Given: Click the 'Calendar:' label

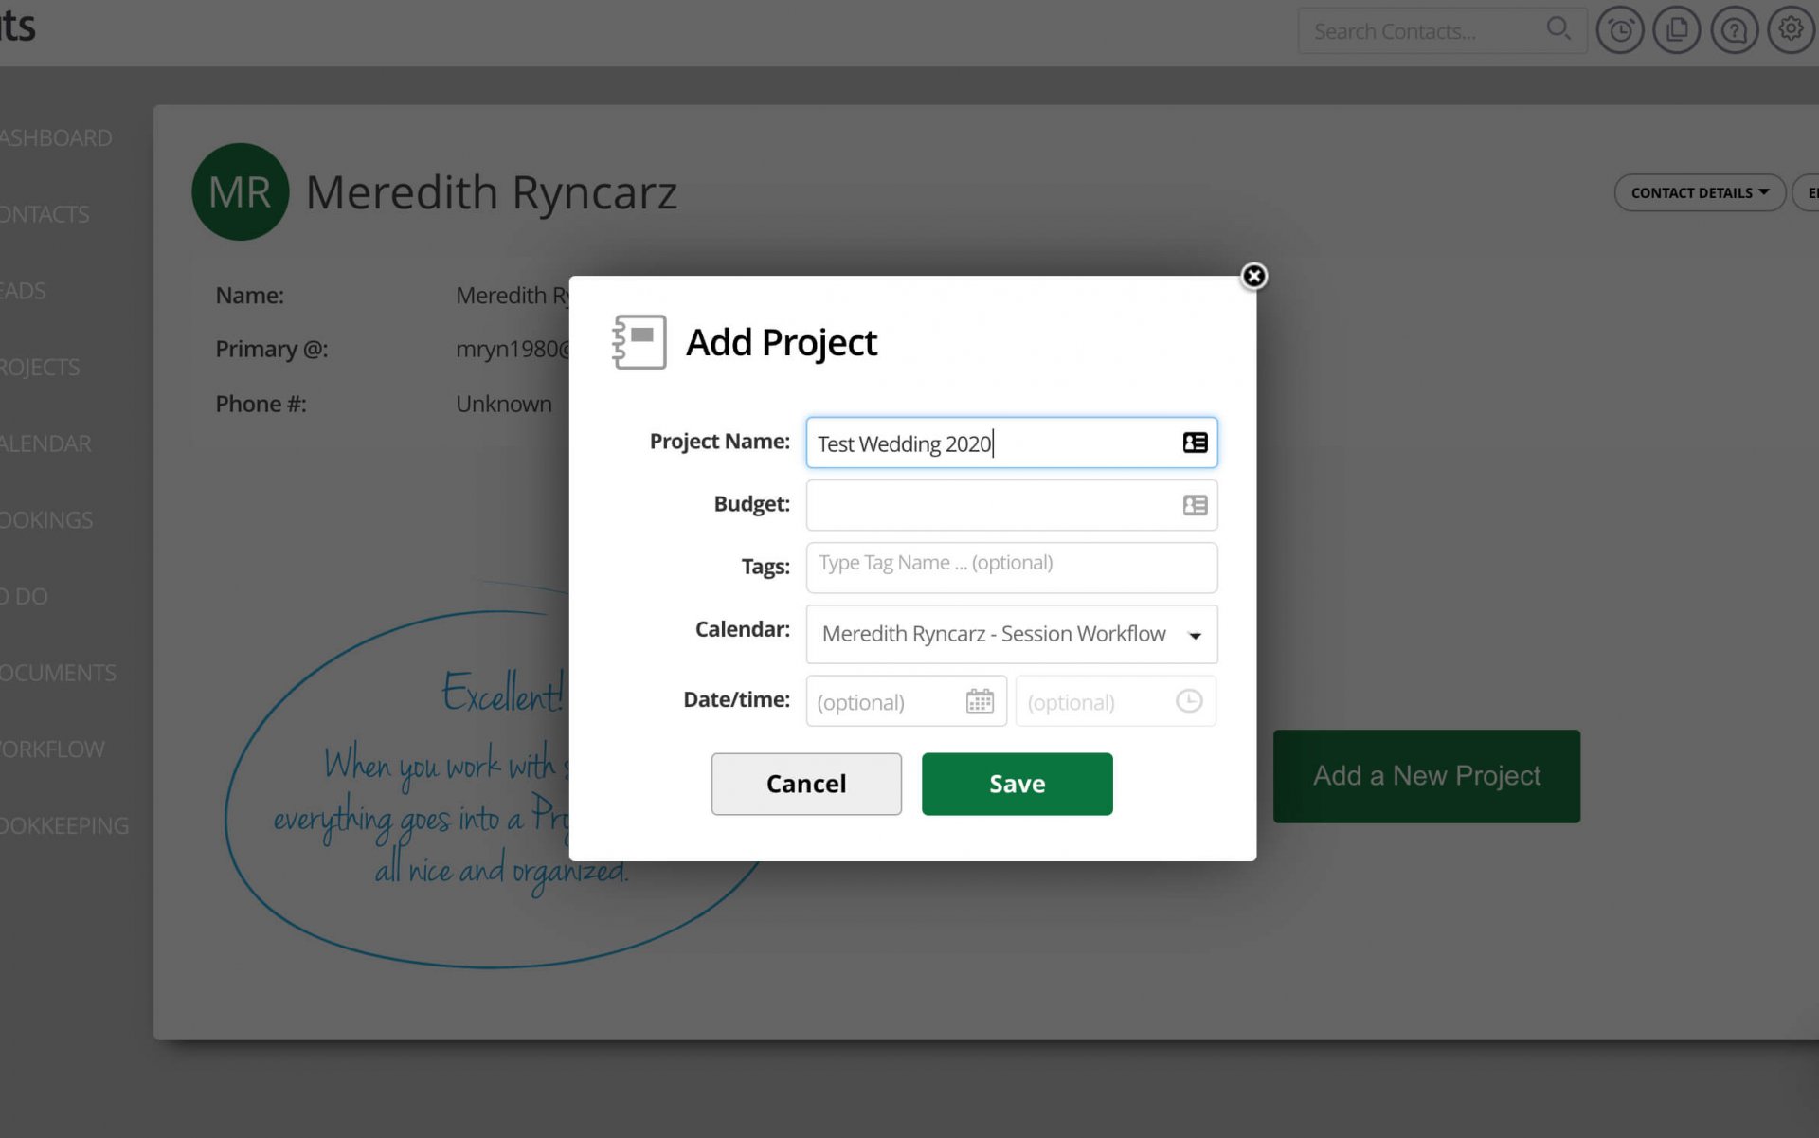Looking at the screenshot, I should pyautogui.click(x=742, y=629).
